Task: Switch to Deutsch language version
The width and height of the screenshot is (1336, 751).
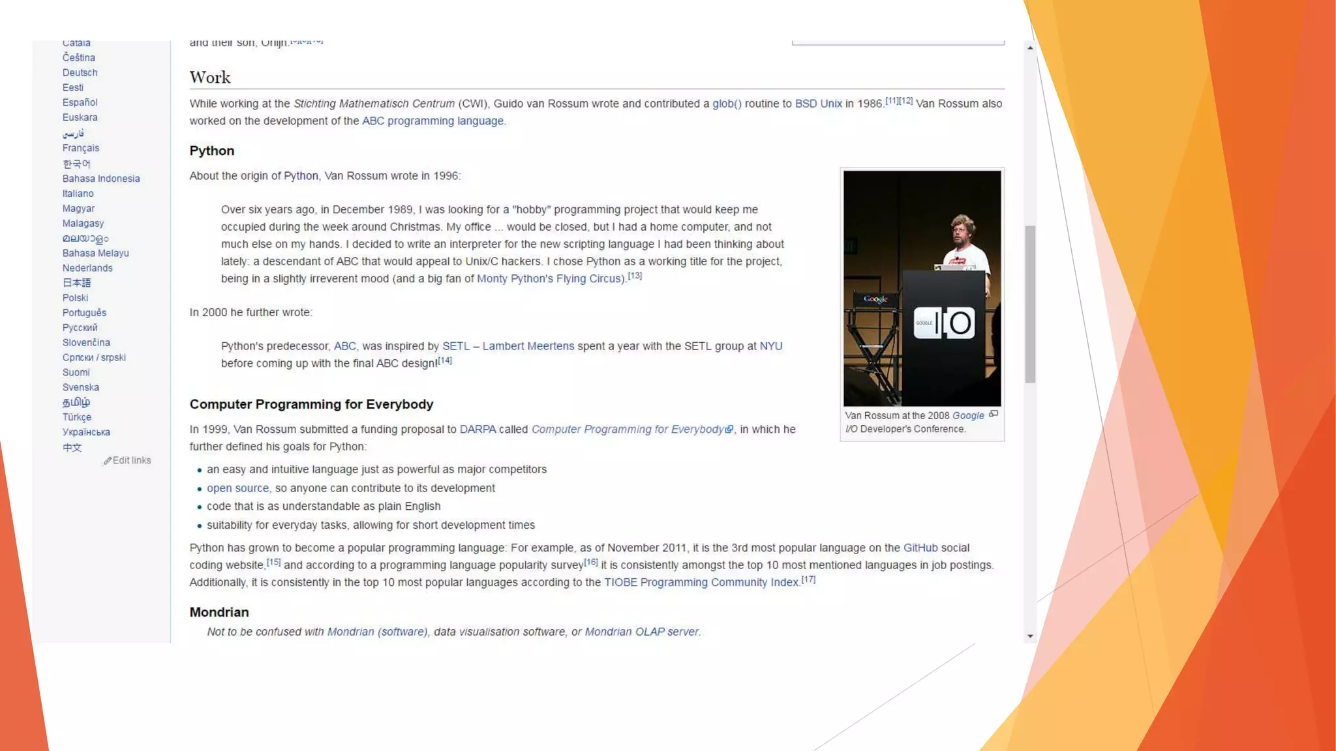Action: point(80,73)
